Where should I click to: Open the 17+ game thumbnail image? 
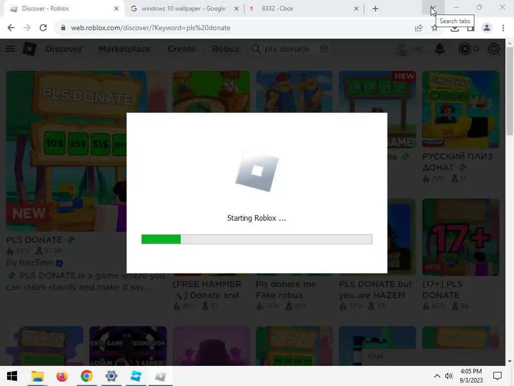461,237
